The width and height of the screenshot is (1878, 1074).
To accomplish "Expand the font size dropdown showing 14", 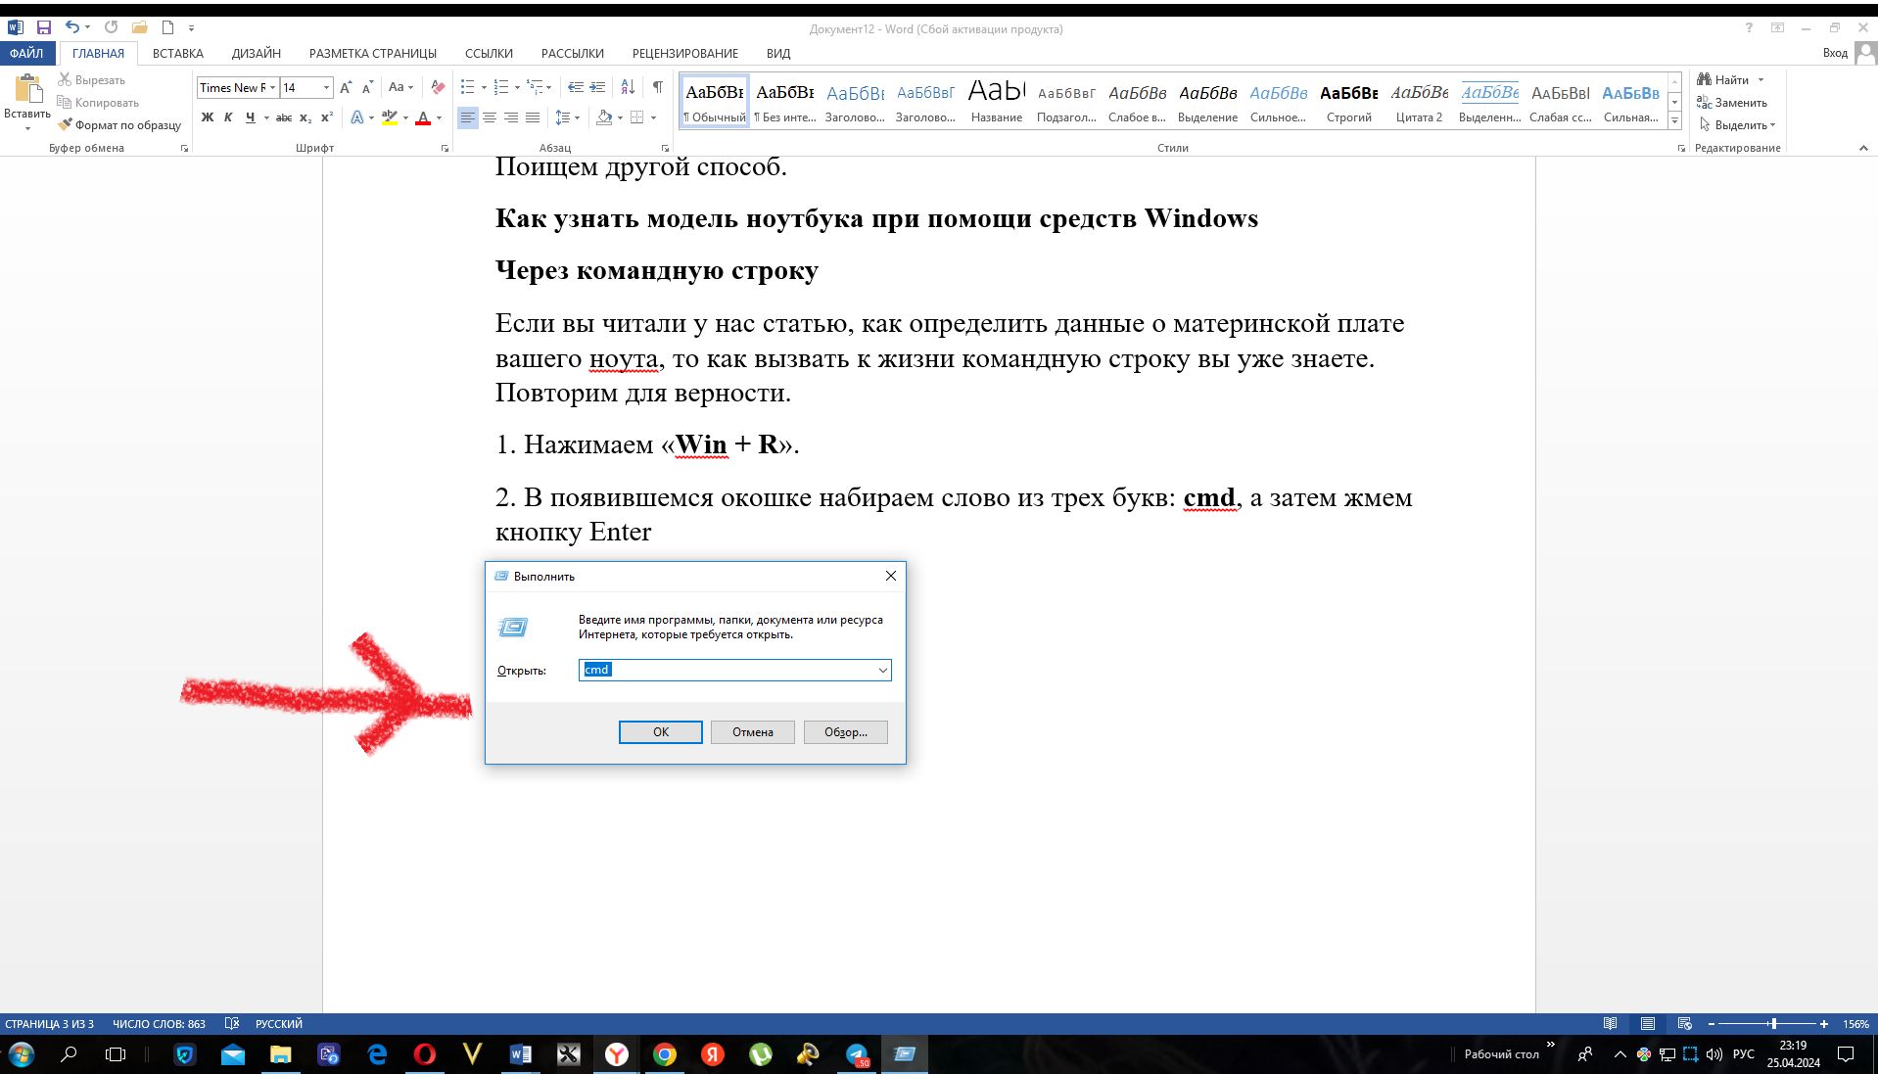I will [x=326, y=88].
